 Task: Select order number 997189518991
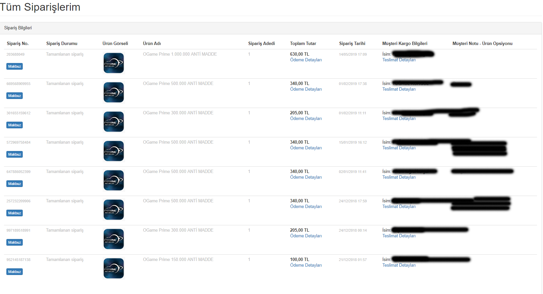click(18, 230)
